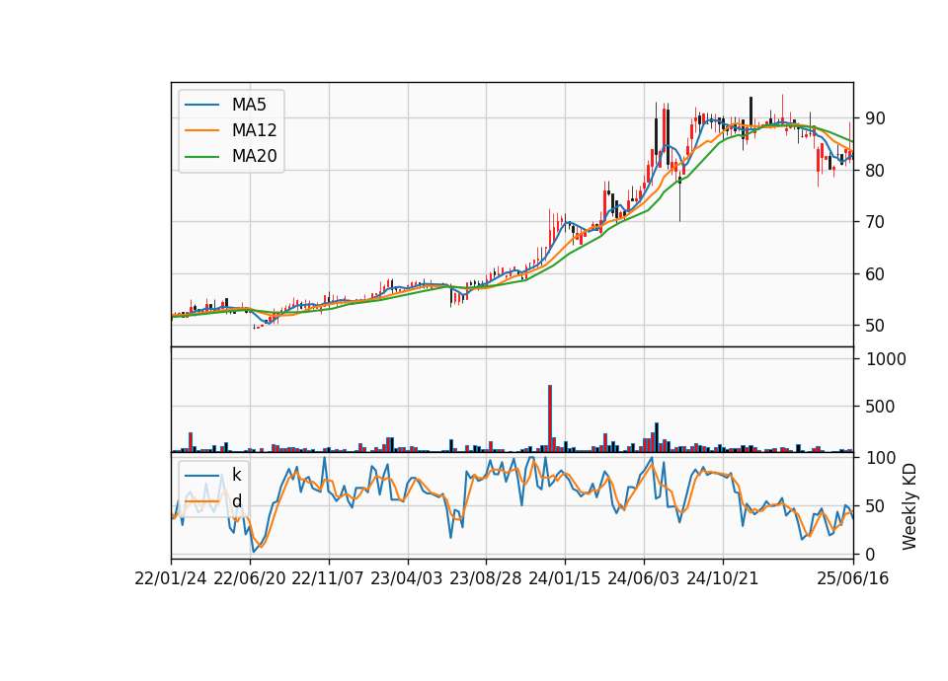Image resolution: width=948 pixels, height=681 pixels.
Task: Click the price axis label 80
Action: tap(875, 171)
